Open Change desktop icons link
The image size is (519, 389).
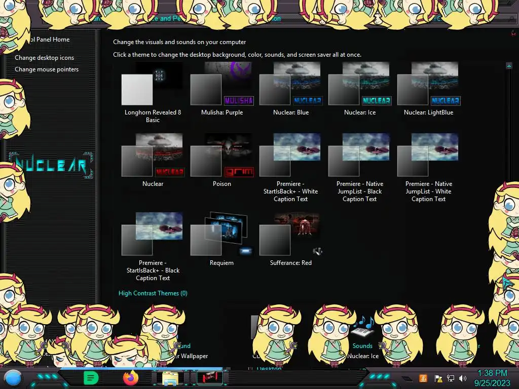click(x=45, y=58)
